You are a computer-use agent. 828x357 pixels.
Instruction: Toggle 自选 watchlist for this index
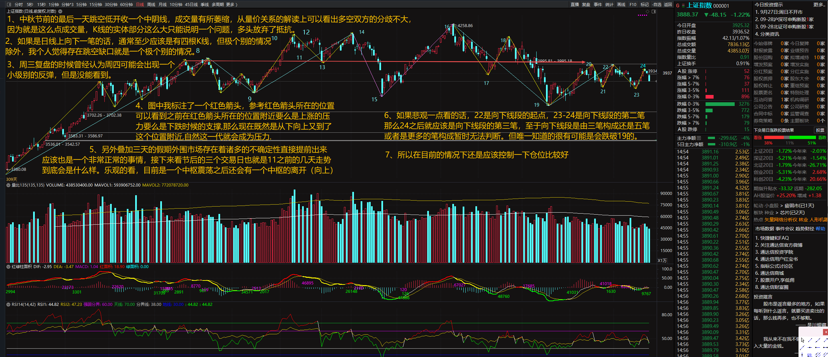point(657,5)
